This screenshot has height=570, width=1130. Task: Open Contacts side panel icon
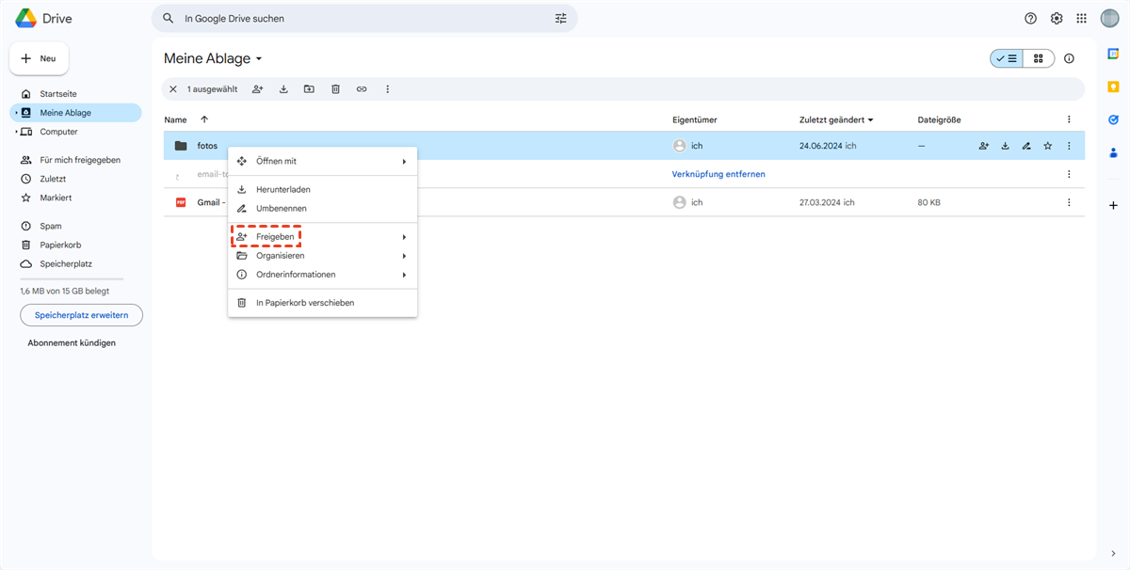click(x=1113, y=152)
